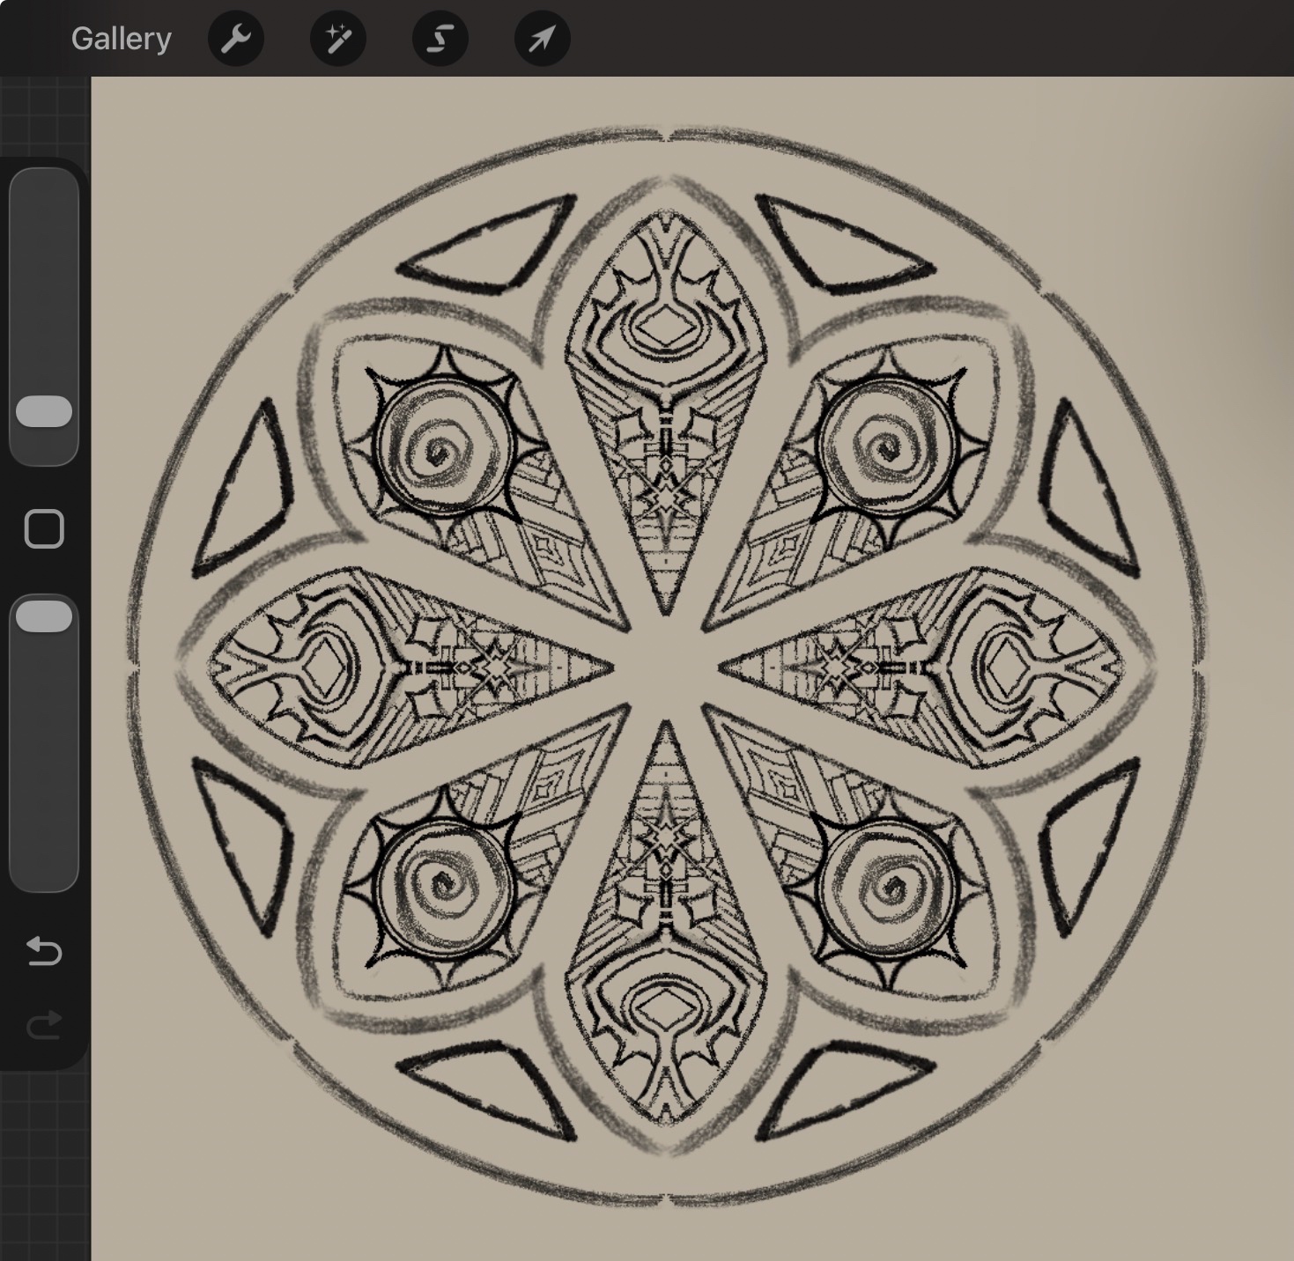
Task: Tap the diamond inside the left petal
Action: point(328,667)
